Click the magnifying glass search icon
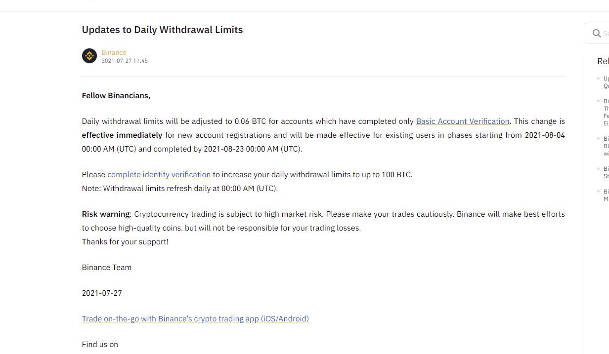The width and height of the screenshot is (609, 354). coord(596,34)
